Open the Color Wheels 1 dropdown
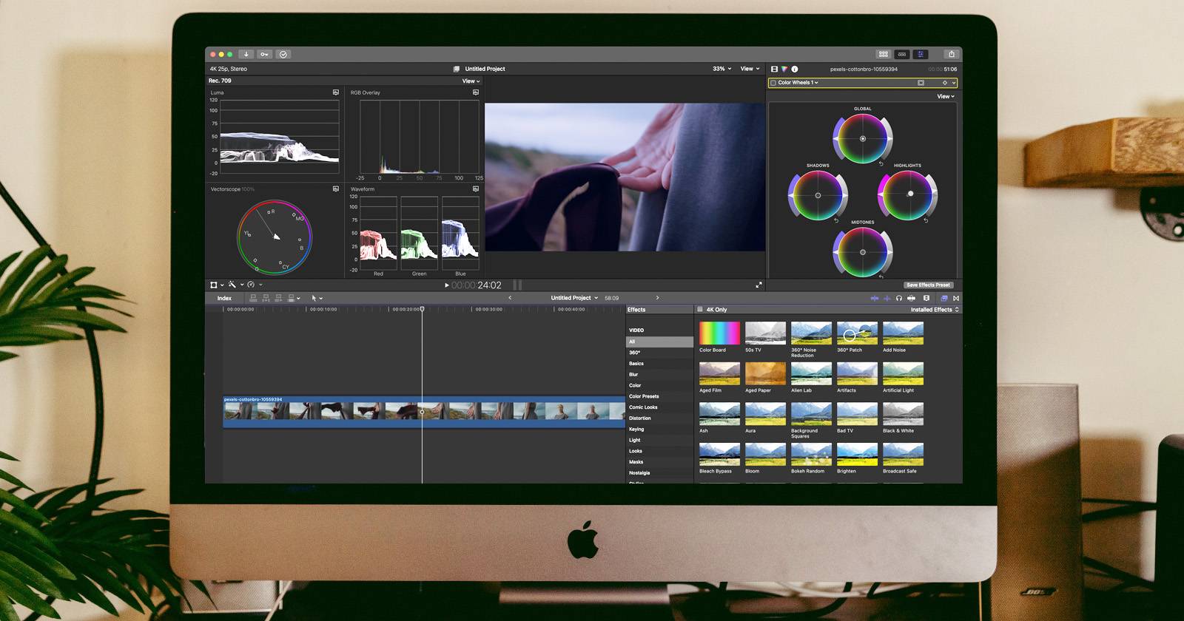The image size is (1184, 621). tap(798, 83)
